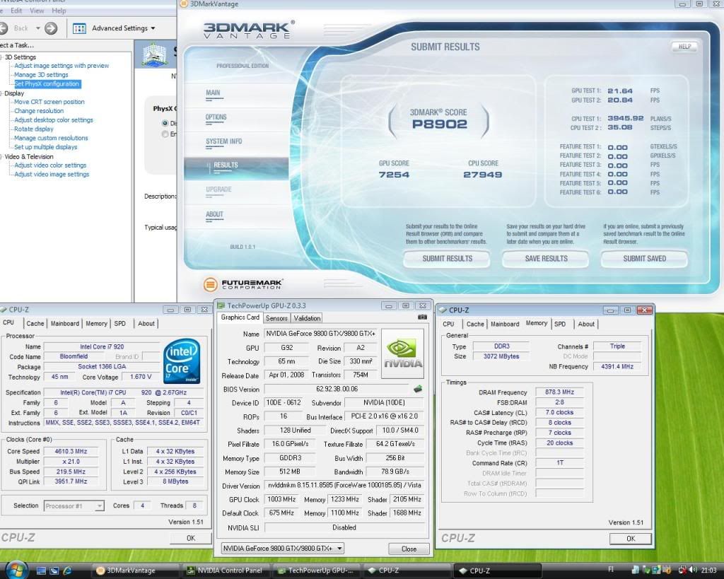Screen dimensions: 724x579
Task: Open the SPD tab in Memory CPU-Z window
Action: point(560,324)
